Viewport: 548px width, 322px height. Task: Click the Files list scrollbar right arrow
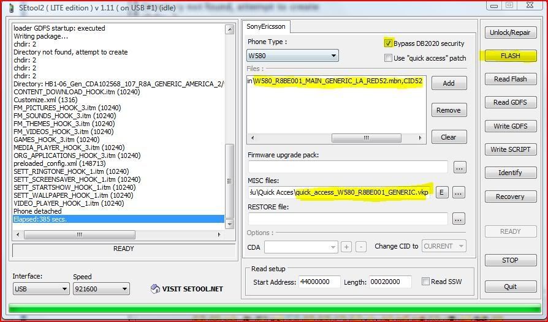pos(420,138)
